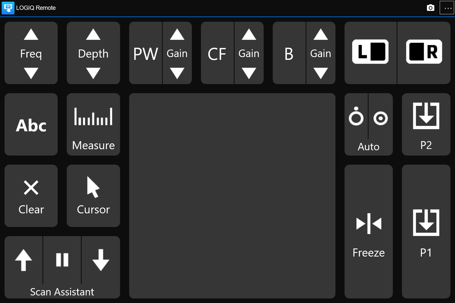Image resolution: width=455 pixels, height=303 pixels.
Task: Decrease the Freq setting
Action: (31, 73)
